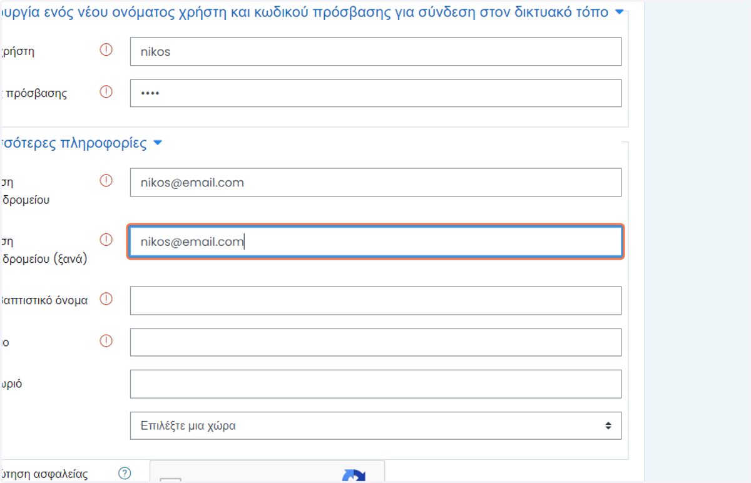
Task: Click the empty surname field below βαπτιστικό όνομα
Action: pyautogui.click(x=375, y=342)
